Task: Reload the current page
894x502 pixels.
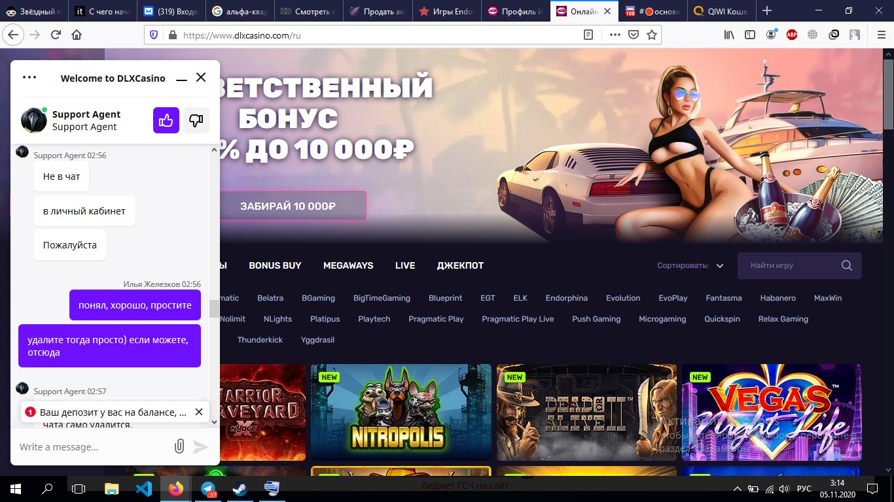Action: (56, 35)
